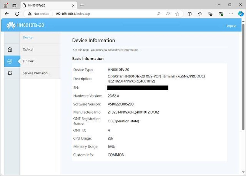
Task: Open Browser essentials heart icon
Action: 221,14
